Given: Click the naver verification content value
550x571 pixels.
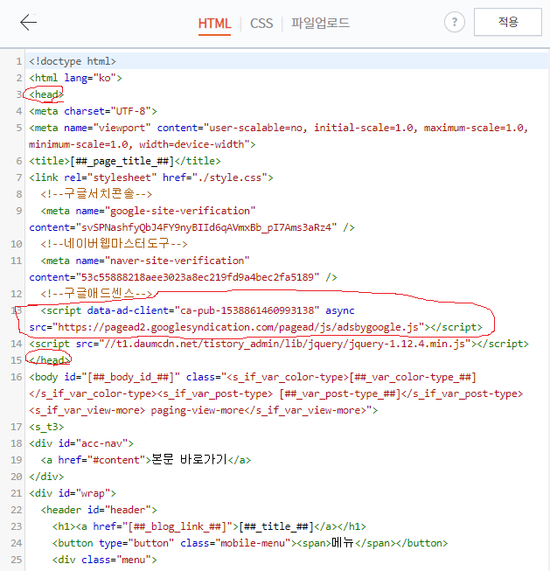Looking at the screenshot, I should pos(198,277).
